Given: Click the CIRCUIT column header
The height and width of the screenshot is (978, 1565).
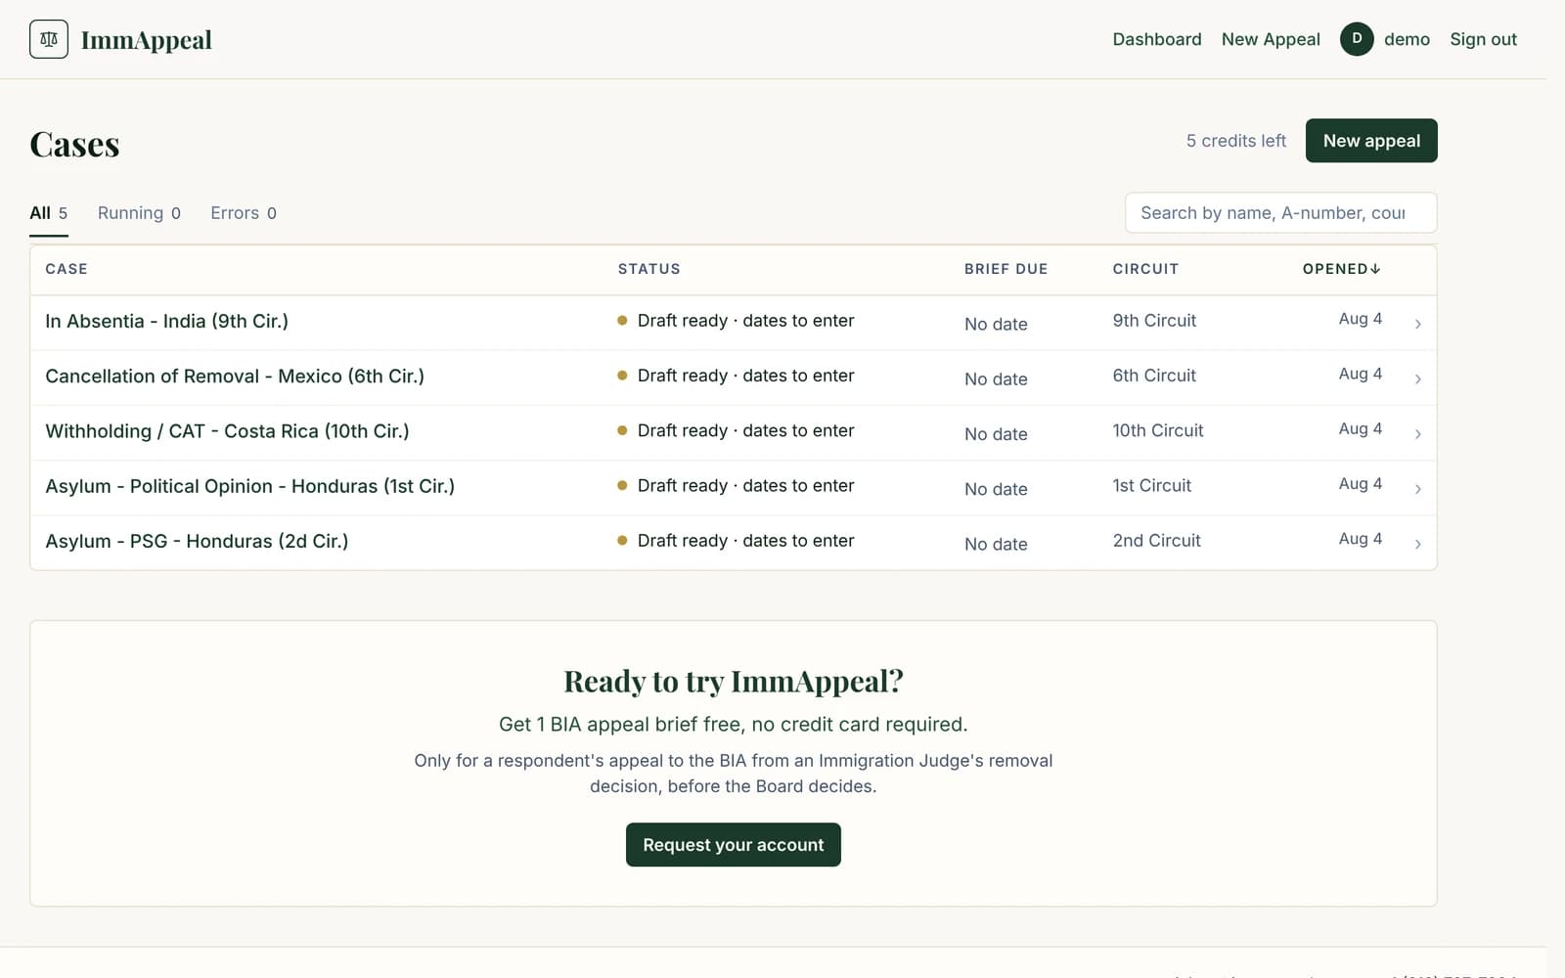Looking at the screenshot, I should point(1145,269).
